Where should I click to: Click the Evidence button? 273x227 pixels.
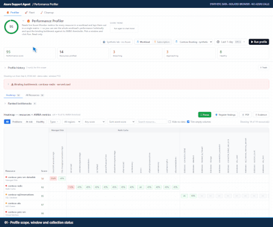261,114
